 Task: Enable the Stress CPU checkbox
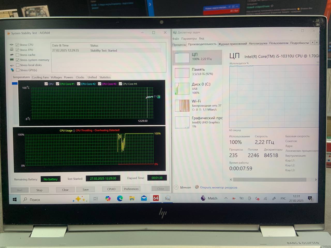(x=17, y=45)
